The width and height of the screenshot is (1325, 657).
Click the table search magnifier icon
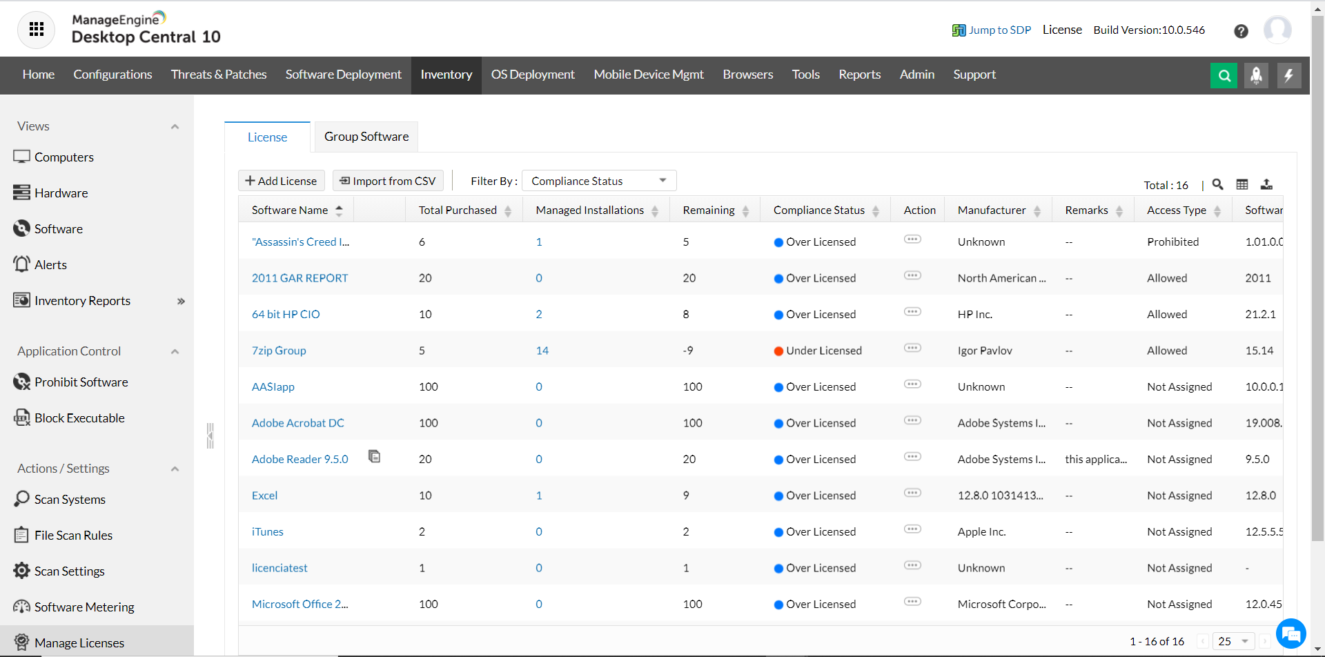(1218, 184)
